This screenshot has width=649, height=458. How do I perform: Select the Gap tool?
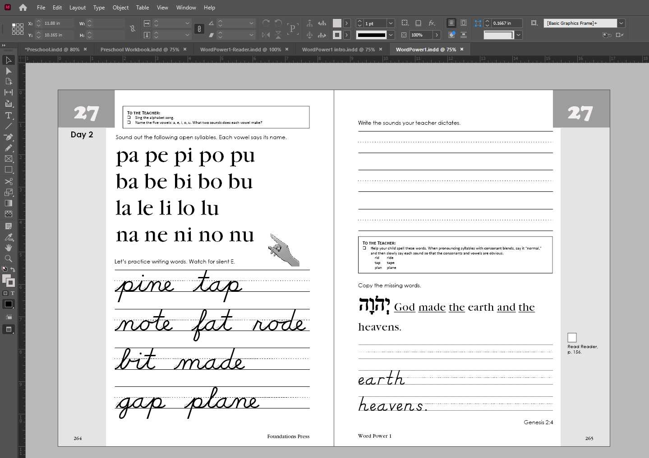click(9, 92)
